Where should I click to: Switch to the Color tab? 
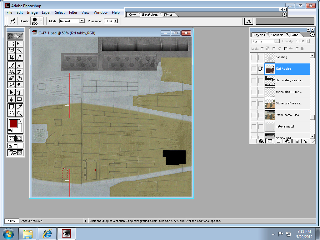click(x=132, y=14)
